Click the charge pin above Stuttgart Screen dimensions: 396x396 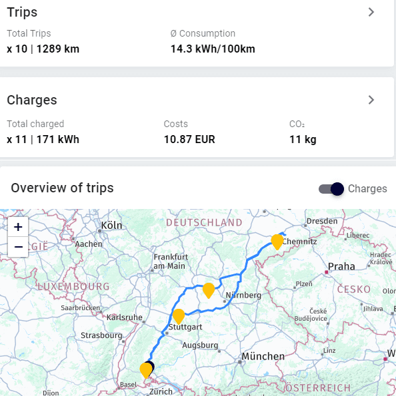click(x=179, y=316)
